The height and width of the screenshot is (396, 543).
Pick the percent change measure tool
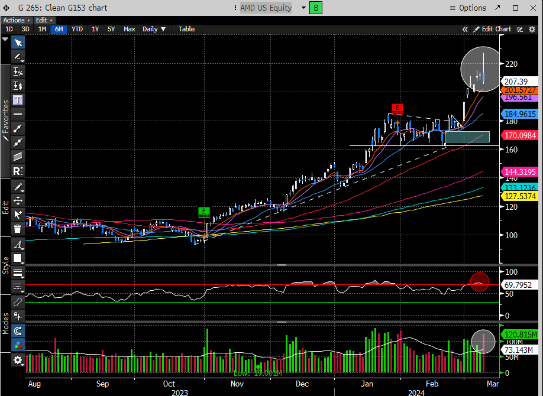18,72
